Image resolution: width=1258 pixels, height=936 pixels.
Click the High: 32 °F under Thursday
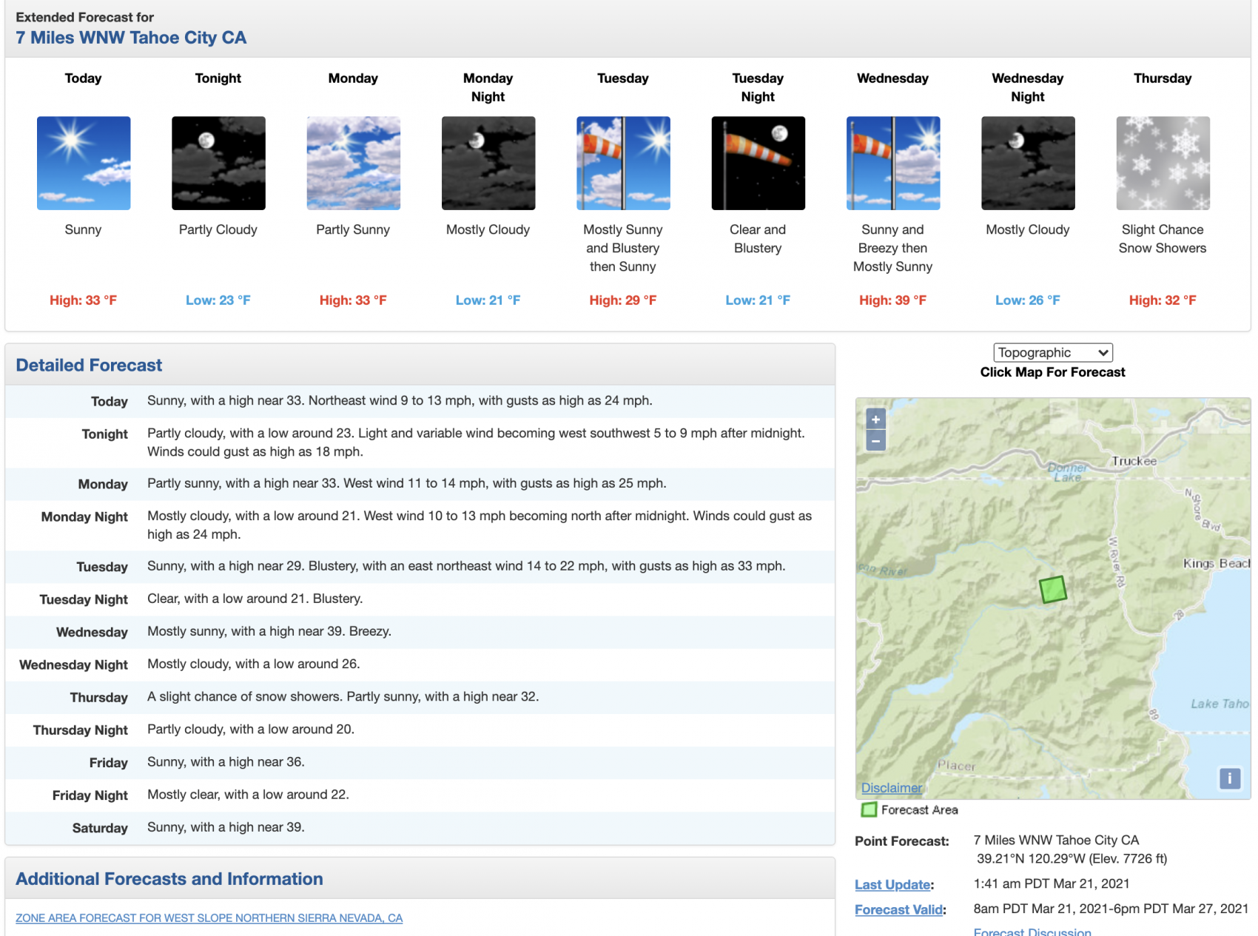[x=1163, y=300]
